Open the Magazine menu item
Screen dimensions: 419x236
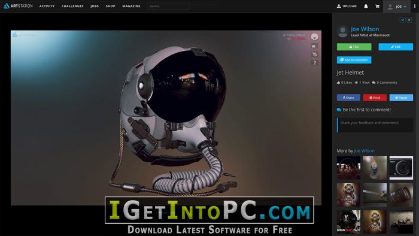click(x=131, y=6)
